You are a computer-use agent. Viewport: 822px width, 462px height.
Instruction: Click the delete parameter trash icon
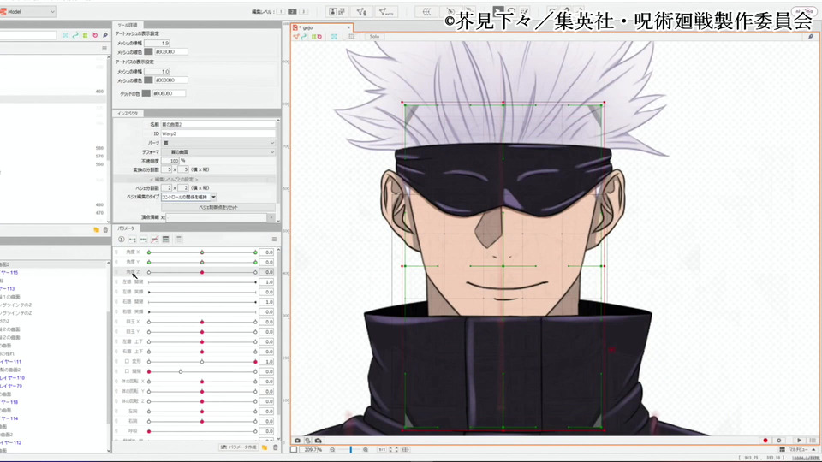pyautogui.click(x=275, y=447)
